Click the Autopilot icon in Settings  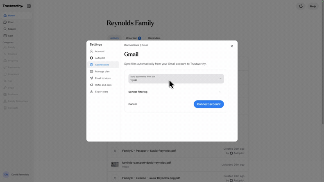(x=91, y=58)
